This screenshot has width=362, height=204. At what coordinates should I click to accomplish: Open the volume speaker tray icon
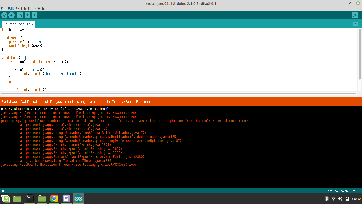tap(340, 199)
